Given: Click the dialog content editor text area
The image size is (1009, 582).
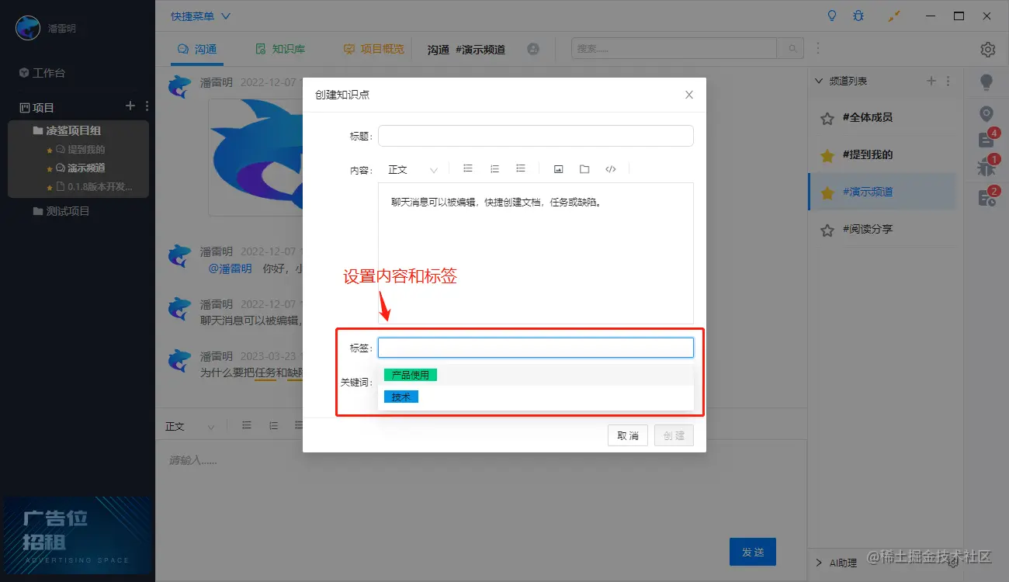Looking at the screenshot, I should [536, 253].
